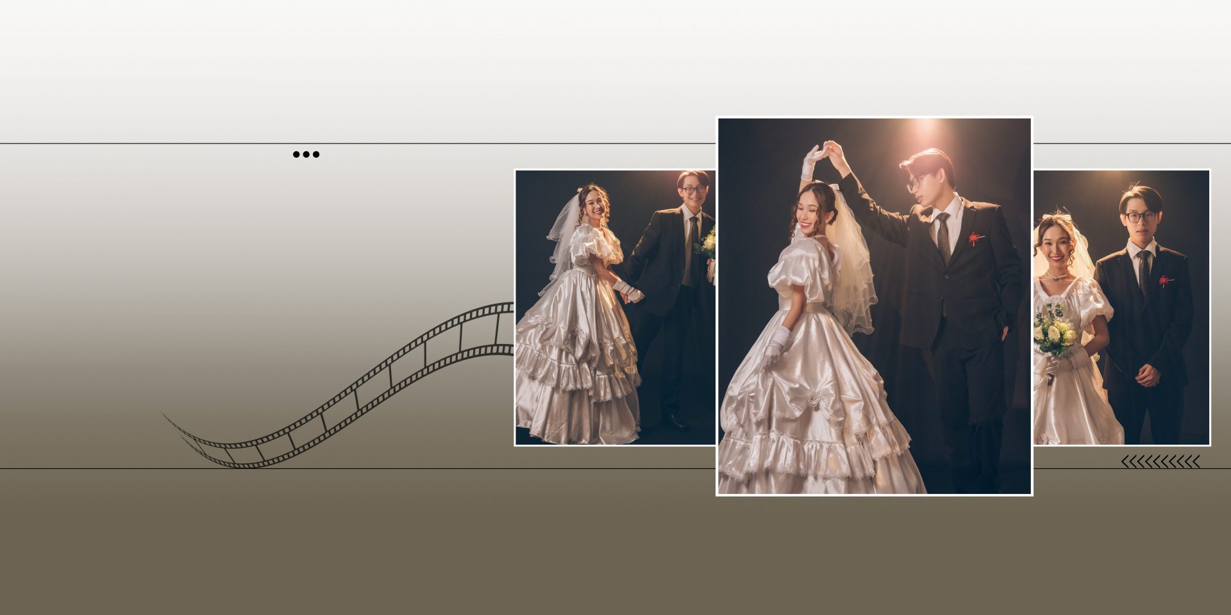The height and width of the screenshot is (615, 1231).
Task: Click groom's red boutonniere in center photo
Action: coord(975,239)
